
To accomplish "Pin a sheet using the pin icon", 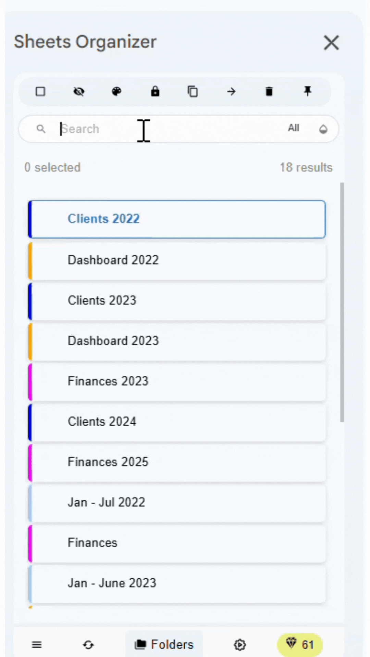I will click(307, 91).
